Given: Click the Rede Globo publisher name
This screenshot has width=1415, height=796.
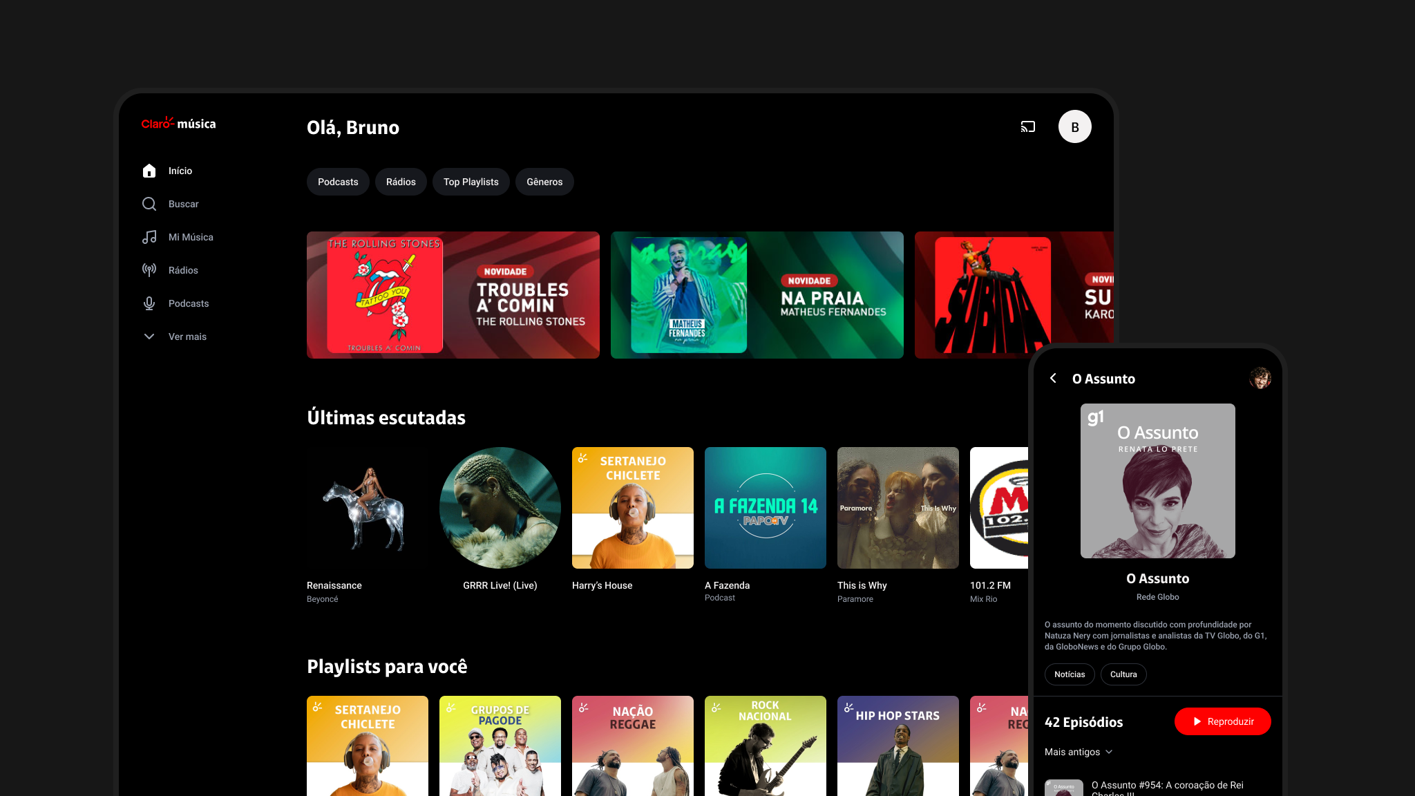Looking at the screenshot, I should [x=1158, y=597].
